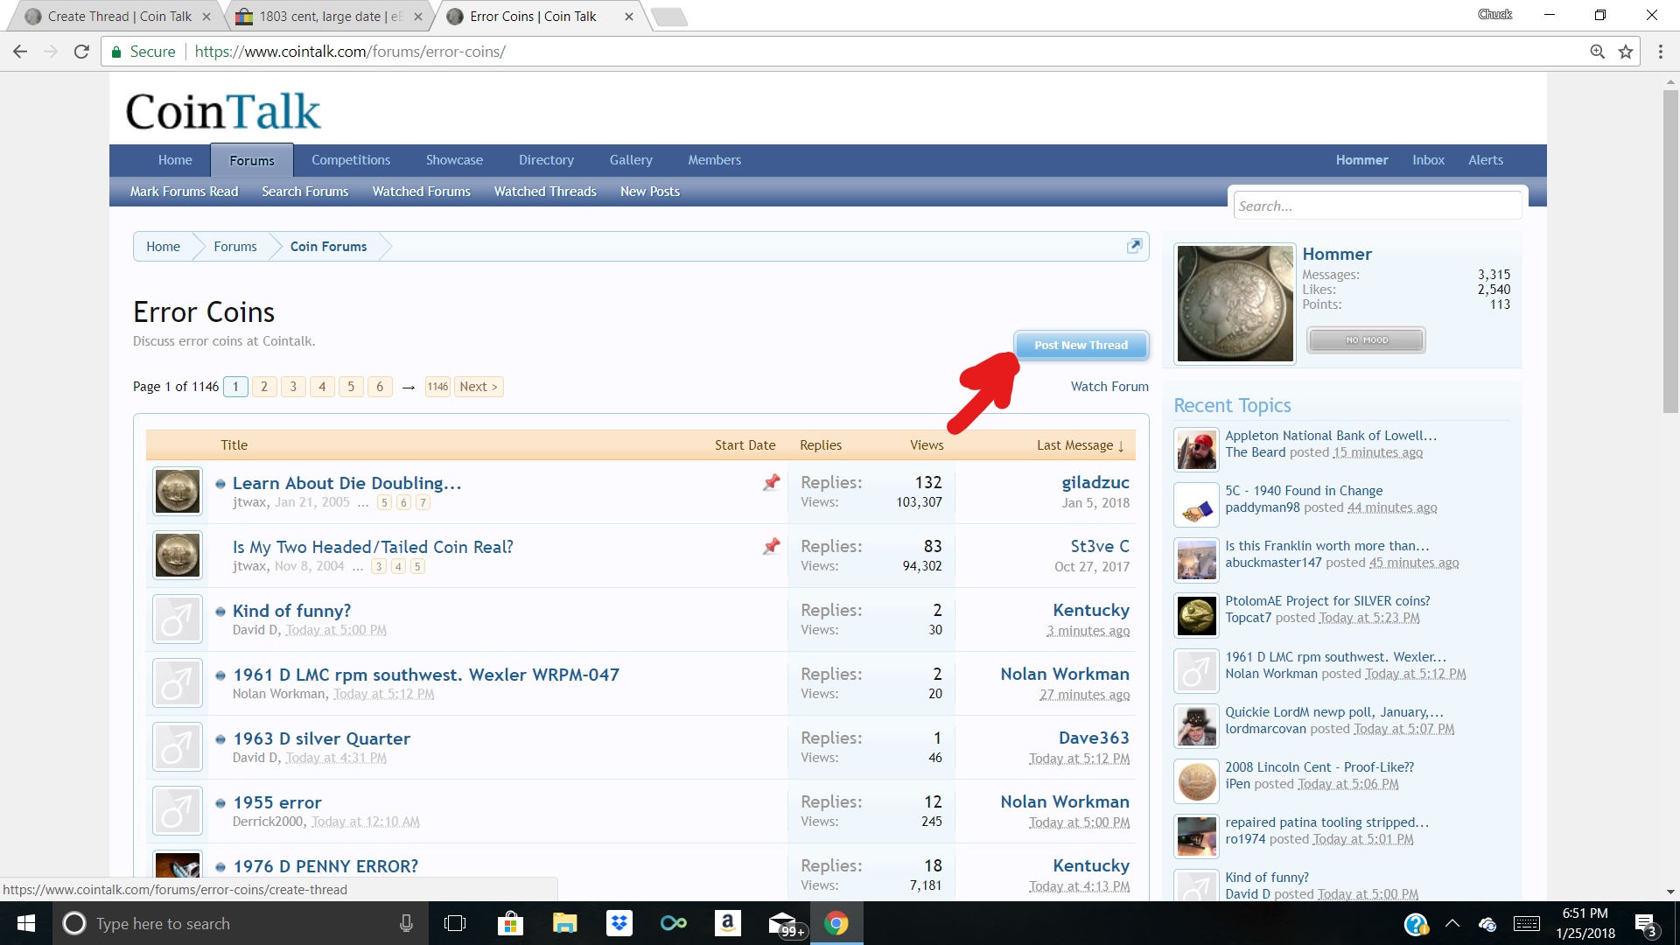The width and height of the screenshot is (1680, 945).
Task: Click the open-in-new-window breadcrumb icon
Action: pyautogui.click(x=1134, y=246)
